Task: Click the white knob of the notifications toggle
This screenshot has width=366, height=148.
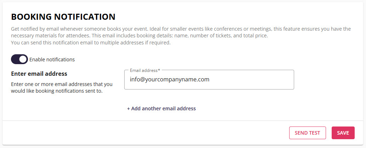Action: point(23,59)
